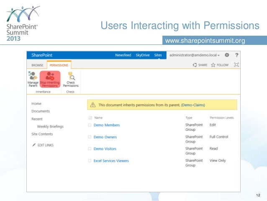Click the warning triangle icon in banner
This screenshot has width=267, height=201.
coord(93,105)
